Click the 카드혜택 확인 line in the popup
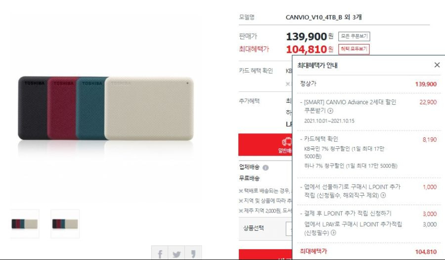 [x=321, y=139]
